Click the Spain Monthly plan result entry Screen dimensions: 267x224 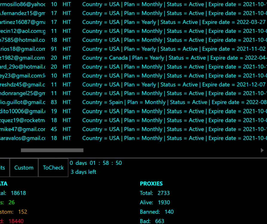pos(119,102)
